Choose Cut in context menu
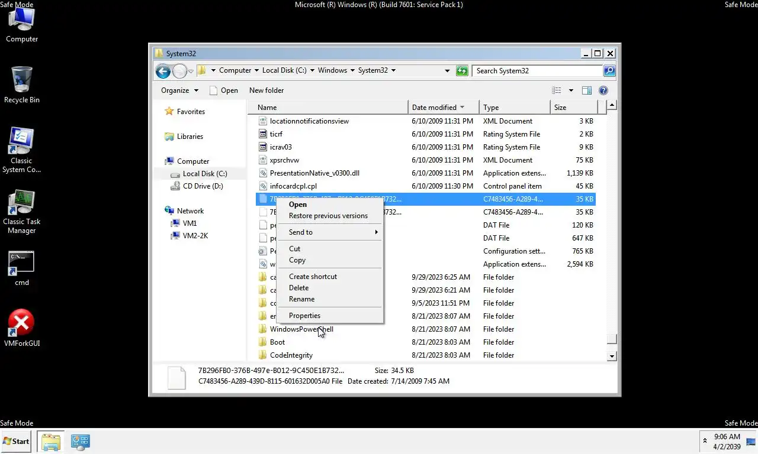 [330, 249]
